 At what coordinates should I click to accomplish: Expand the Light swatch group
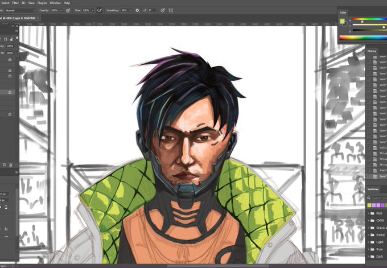point(368,242)
